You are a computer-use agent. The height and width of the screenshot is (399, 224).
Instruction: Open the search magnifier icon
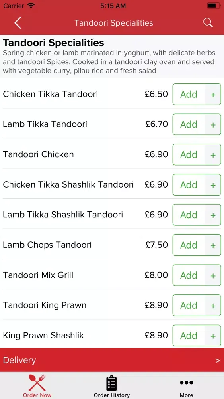pyautogui.click(x=208, y=23)
